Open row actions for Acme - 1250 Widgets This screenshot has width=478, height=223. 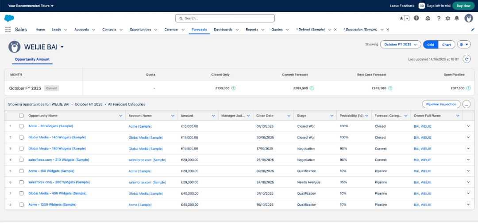tap(468, 204)
